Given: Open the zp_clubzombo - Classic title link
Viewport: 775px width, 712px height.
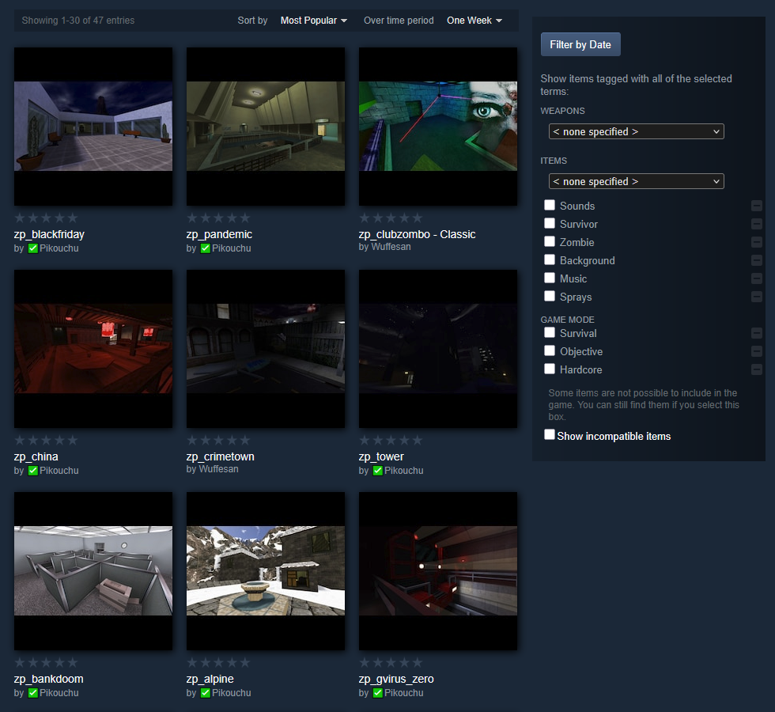Looking at the screenshot, I should click(x=417, y=234).
